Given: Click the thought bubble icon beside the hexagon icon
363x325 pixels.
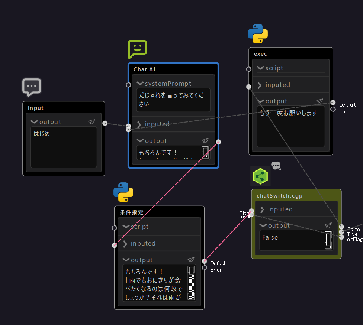Looking at the screenshot, I should pos(276,166).
